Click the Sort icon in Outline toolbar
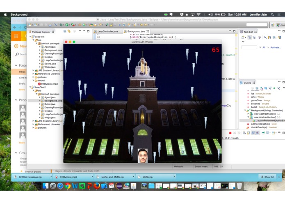 point(261,88)
